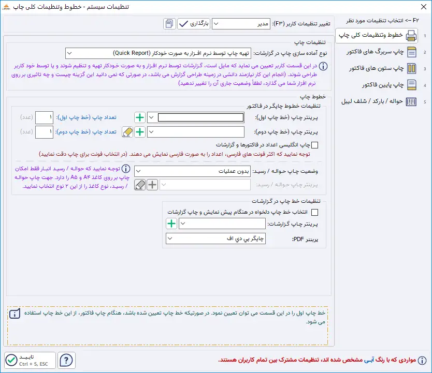The height and width of the screenshot is (373, 432).
Task: Click info icon beside print settings description
Action: tap(323, 66)
